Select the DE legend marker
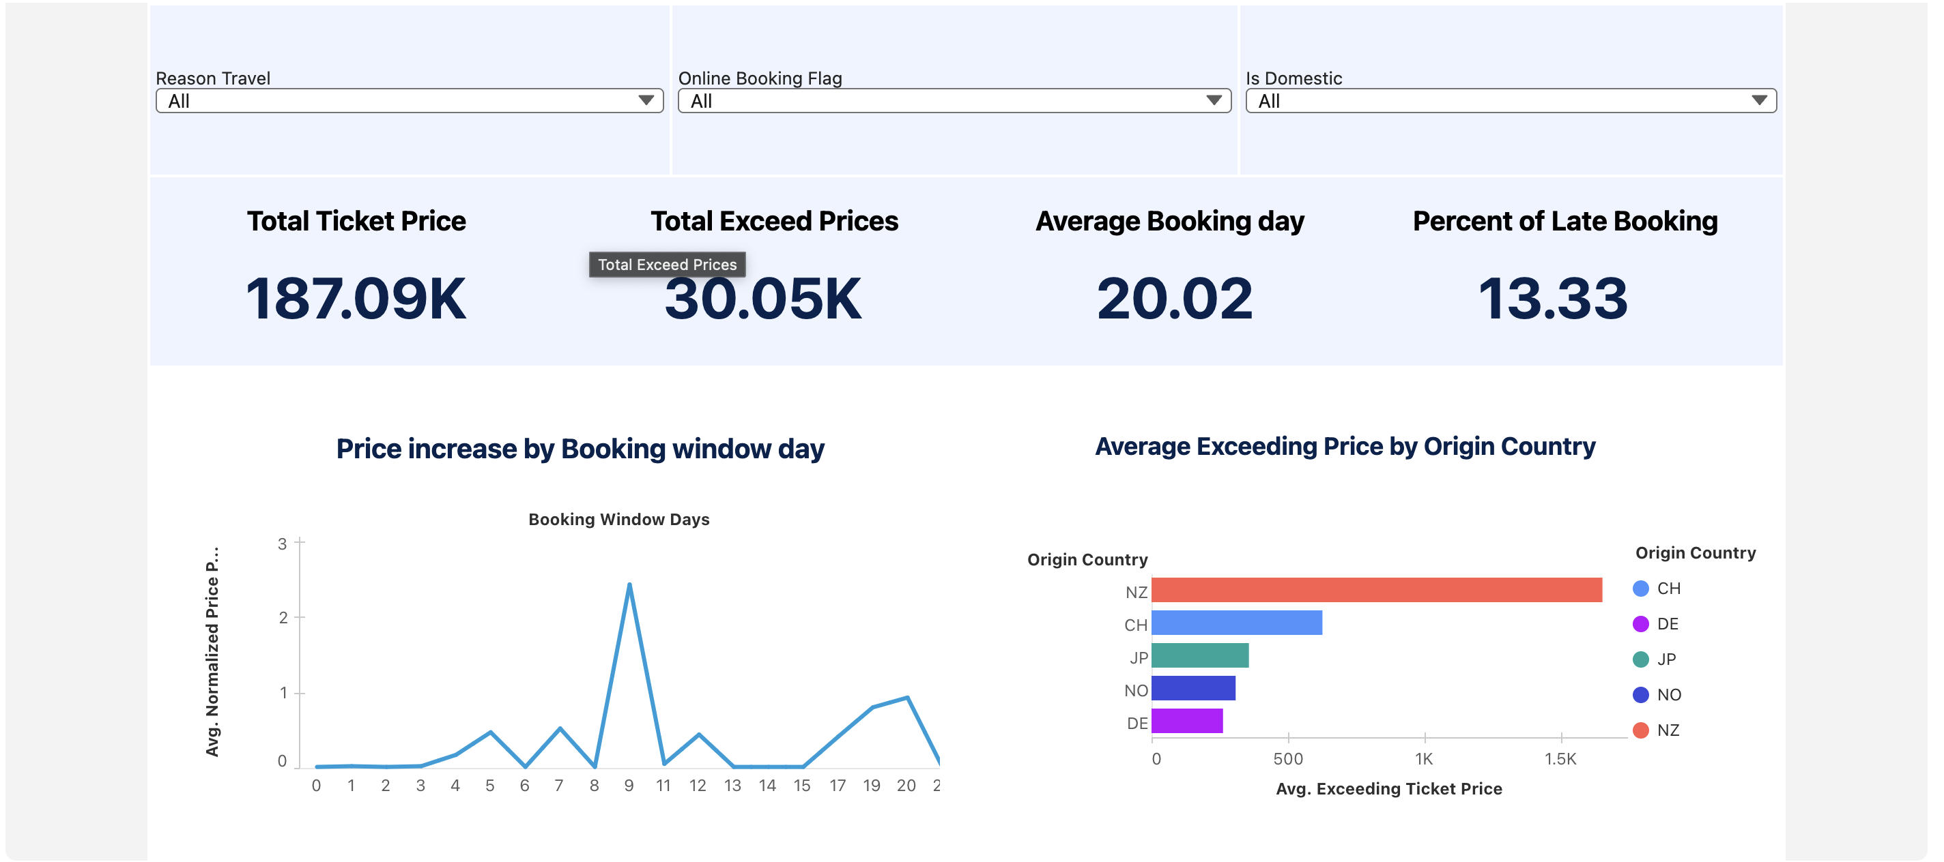Image resolution: width=1944 pixels, height=862 pixels. point(1640,625)
